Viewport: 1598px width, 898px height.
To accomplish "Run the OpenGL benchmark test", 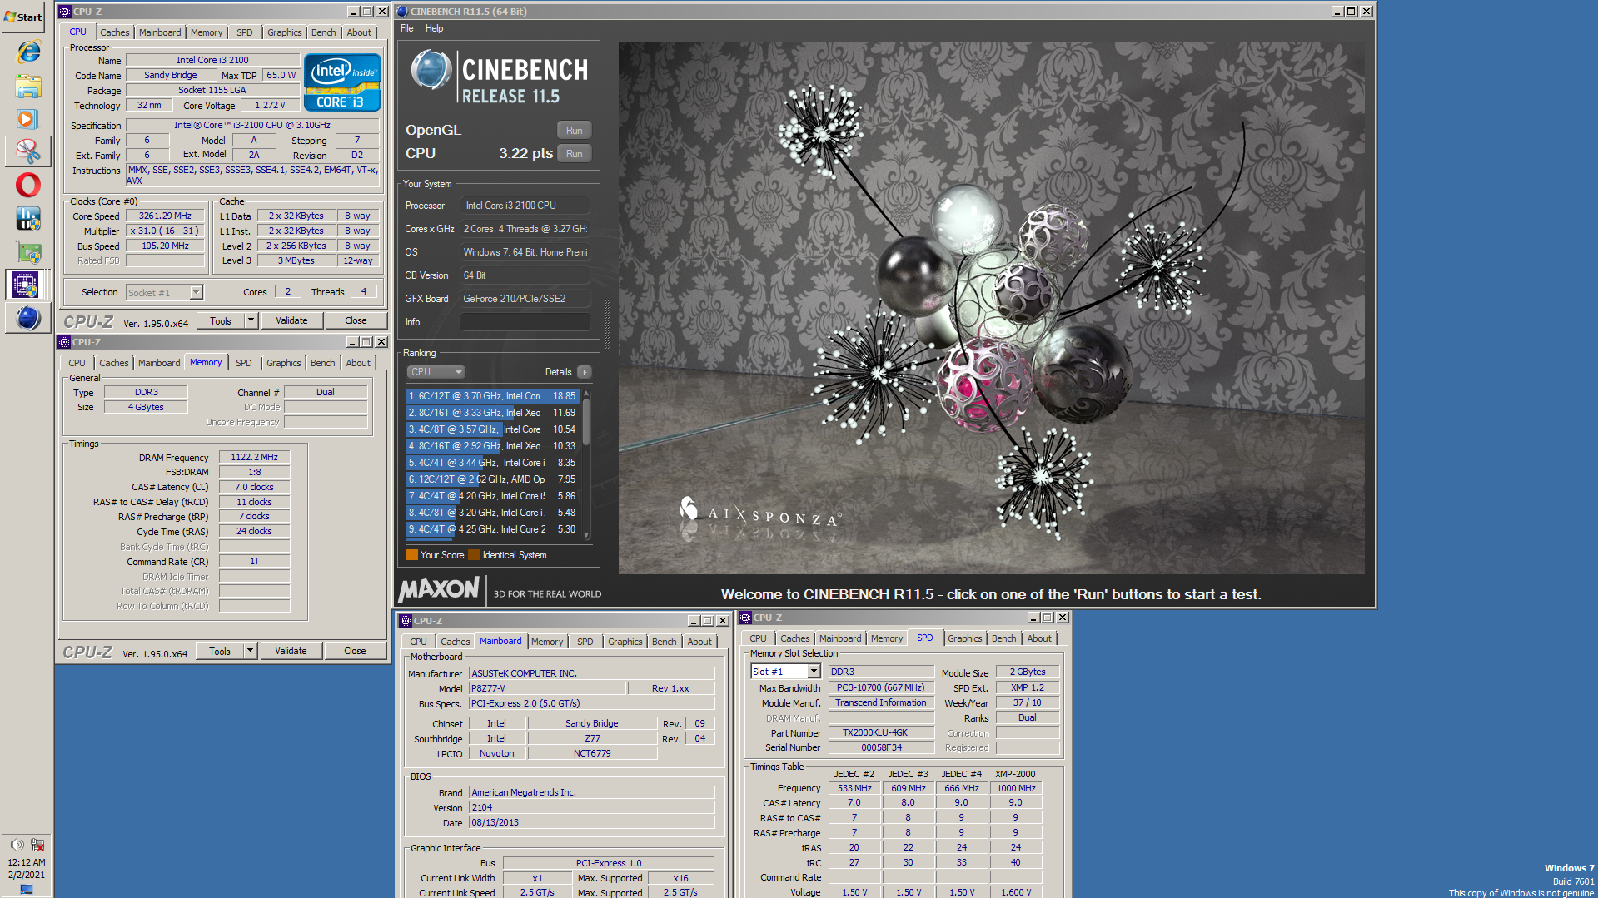I will (x=575, y=131).
